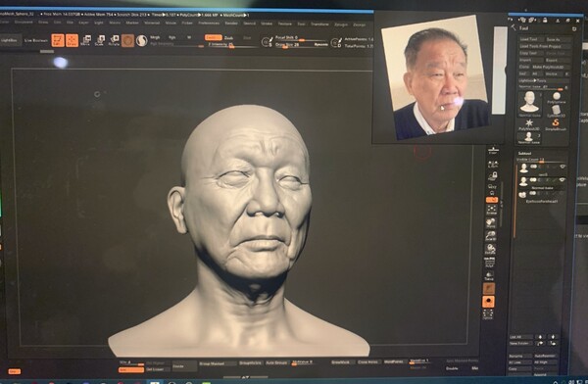Click the SimpleBrush tool icon
The image size is (588, 384).
(556, 124)
